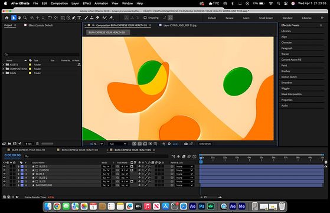The image size is (330, 213).
Task: Open the show channel color icon
Action: [164, 144]
